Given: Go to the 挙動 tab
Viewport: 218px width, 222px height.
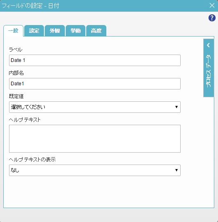Looking at the screenshot, I should [x=76, y=31].
